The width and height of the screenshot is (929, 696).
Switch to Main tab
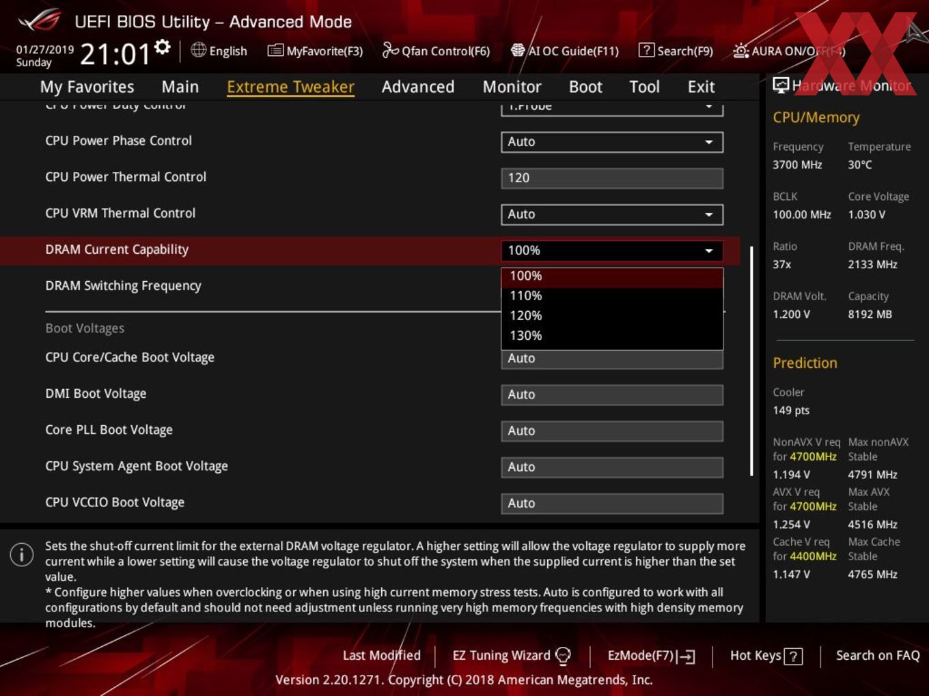[x=180, y=87]
